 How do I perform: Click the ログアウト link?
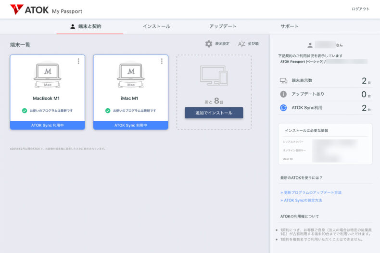360,9
